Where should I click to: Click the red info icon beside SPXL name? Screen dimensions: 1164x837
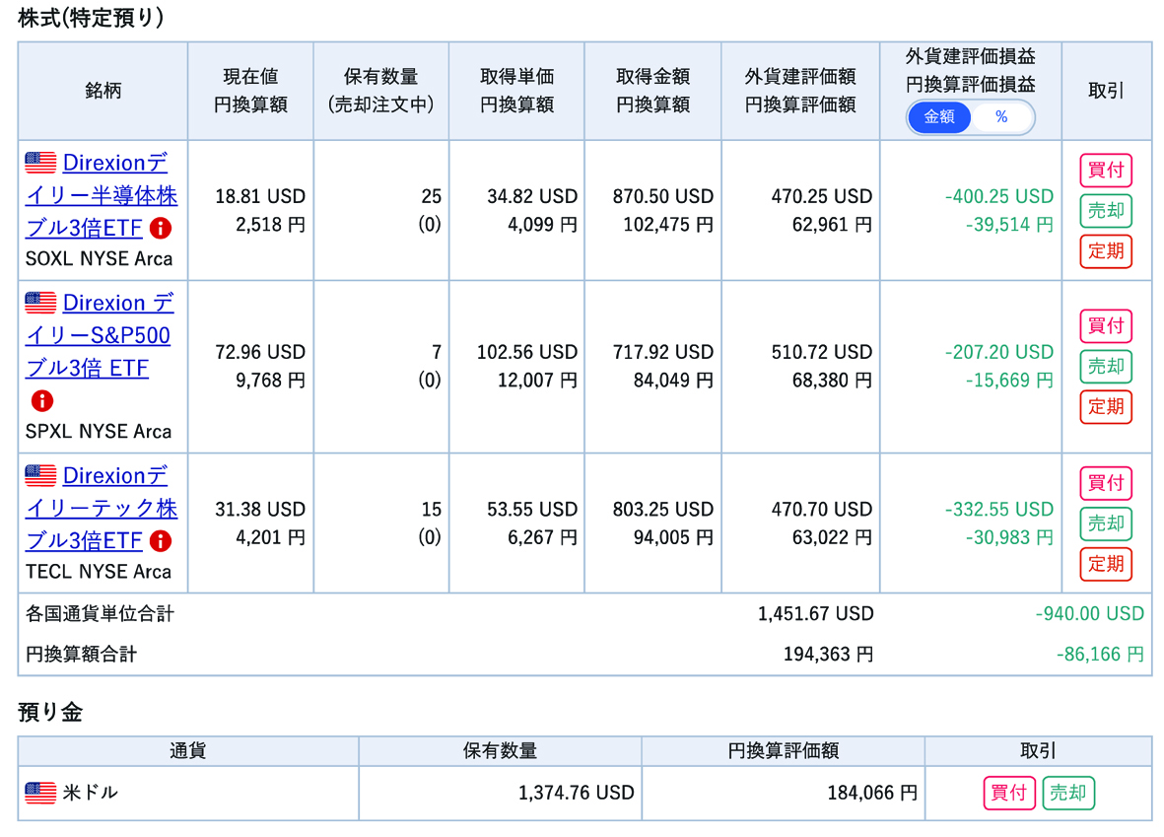(42, 401)
